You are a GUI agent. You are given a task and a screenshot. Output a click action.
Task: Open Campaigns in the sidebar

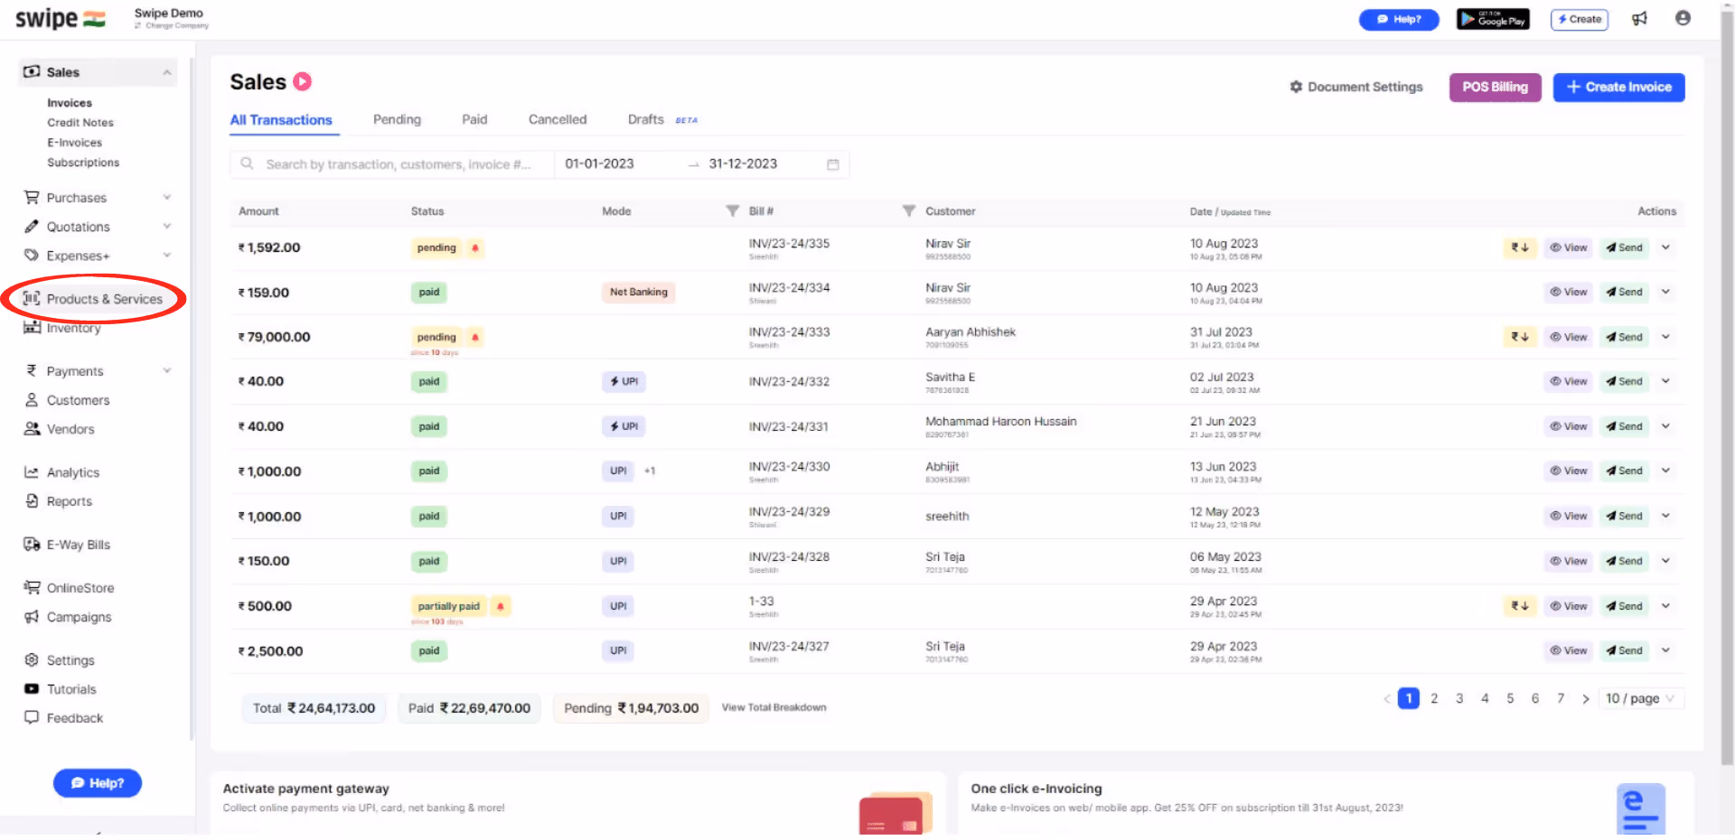[68, 617]
